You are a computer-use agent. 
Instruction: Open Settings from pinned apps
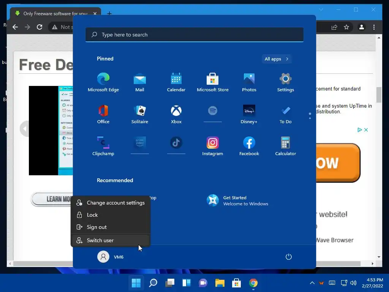(x=286, y=83)
